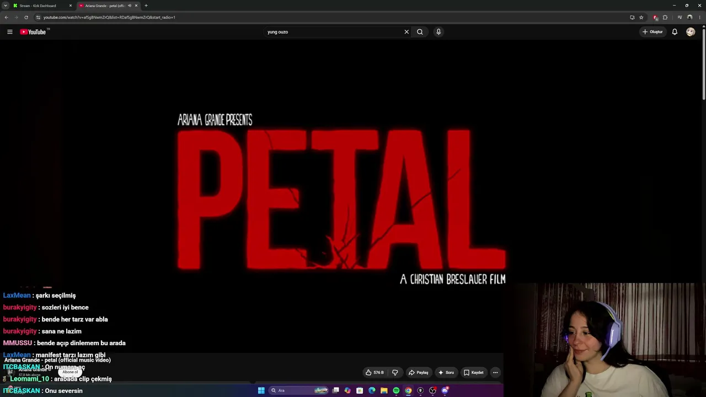Click chat message 'arabada clip çekmiş'
This screenshot has width=706, height=397.
point(83,379)
